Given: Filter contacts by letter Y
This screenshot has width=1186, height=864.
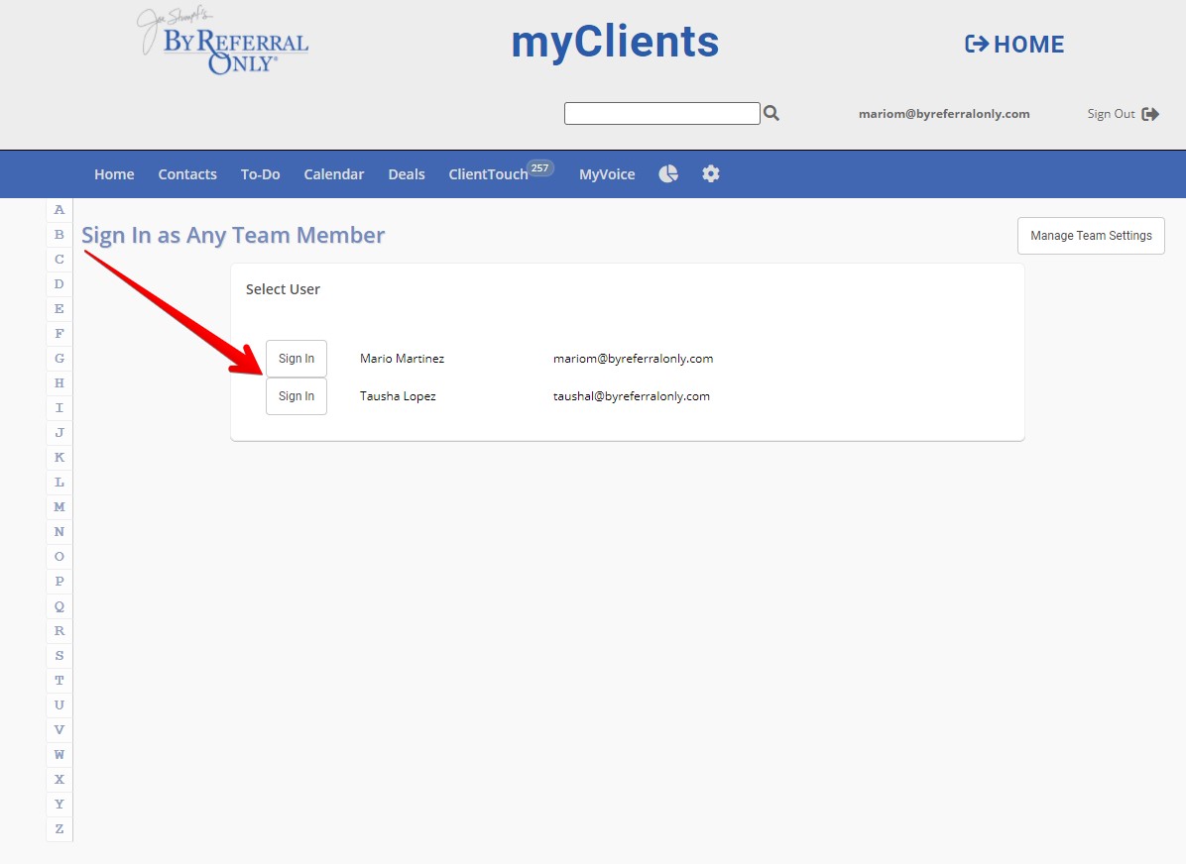Looking at the screenshot, I should click(59, 805).
